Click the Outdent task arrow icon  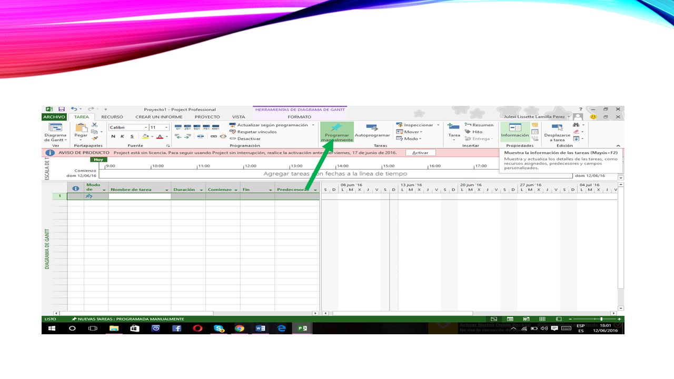[x=178, y=136]
